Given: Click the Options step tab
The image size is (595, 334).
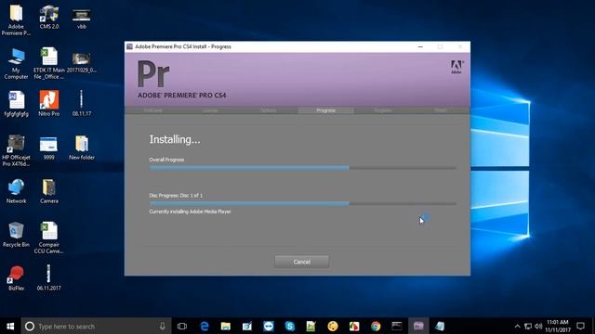Looking at the screenshot, I should pyautogui.click(x=269, y=110).
